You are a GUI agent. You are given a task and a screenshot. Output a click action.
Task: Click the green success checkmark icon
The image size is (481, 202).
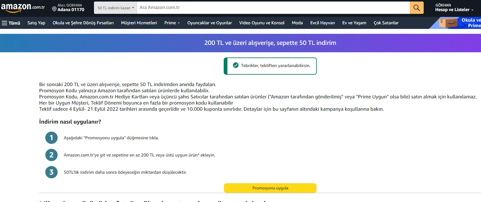[236, 65]
